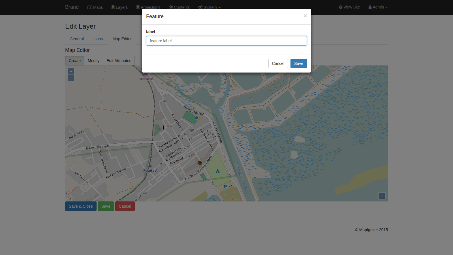Screen dimensions: 453x255
Task: Zoom in using the map plus control
Action: point(71,71)
